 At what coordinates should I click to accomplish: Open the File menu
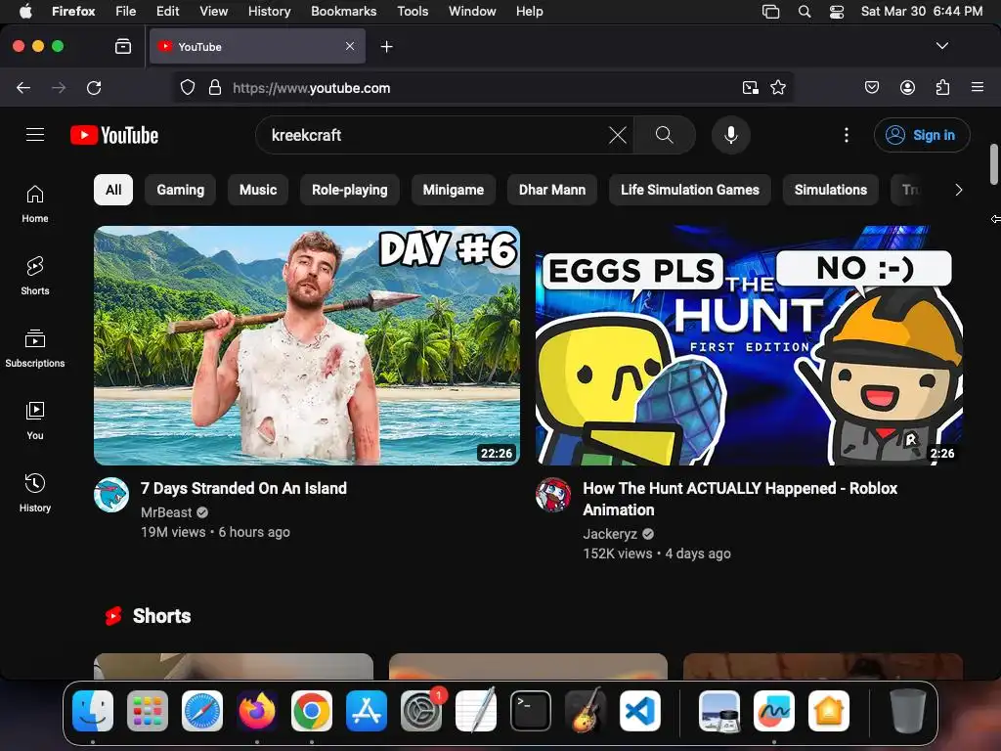(x=126, y=12)
